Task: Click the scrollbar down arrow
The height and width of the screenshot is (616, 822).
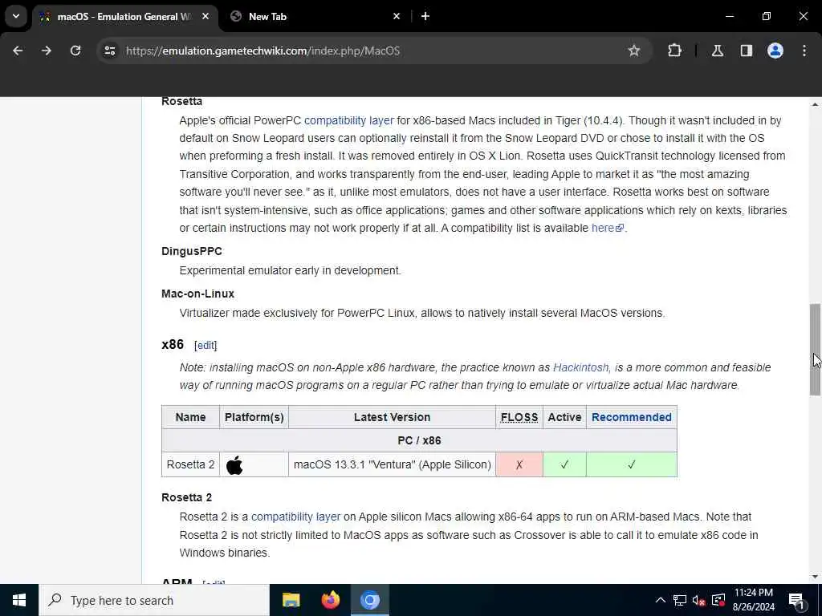Action: 815,577
